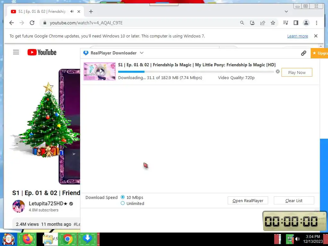
Task: Open the site info lock icon
Action: click(45, 23)
